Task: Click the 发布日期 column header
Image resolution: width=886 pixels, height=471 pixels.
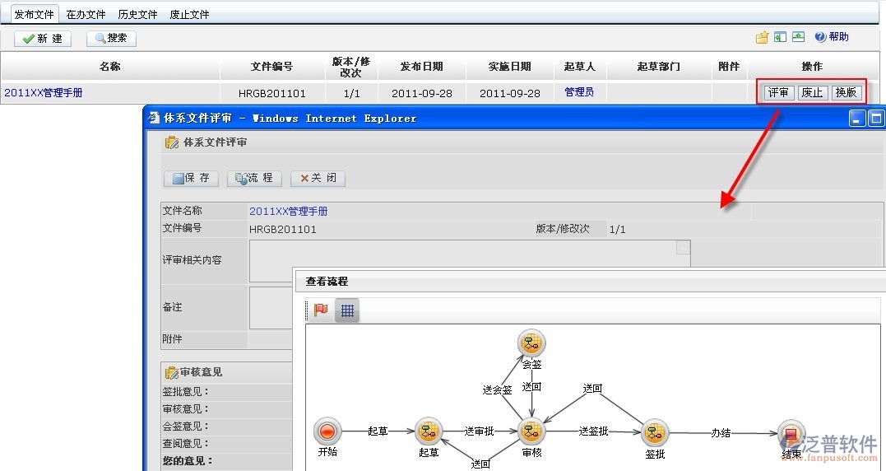Action: tap(421, 67)
